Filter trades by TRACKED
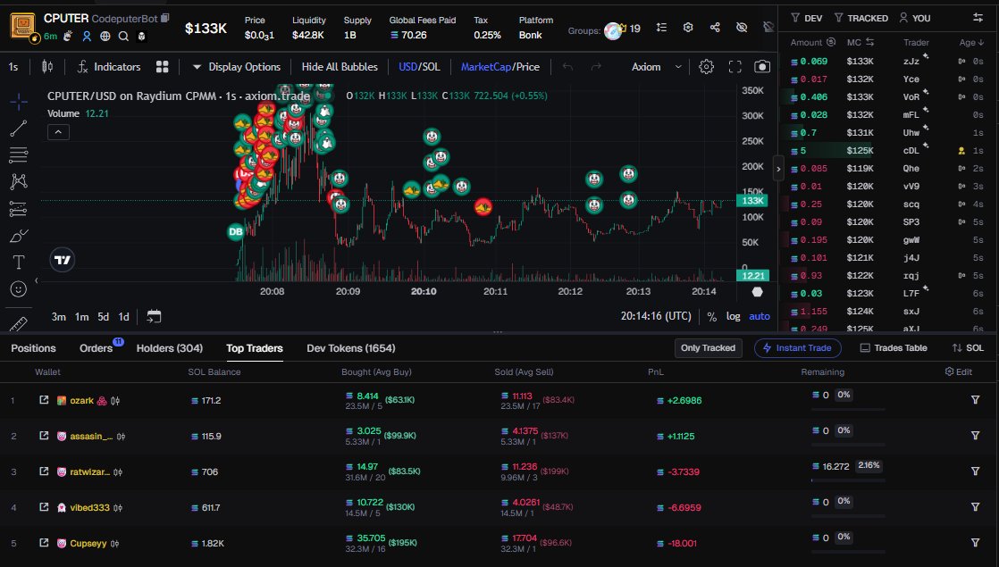Viewport: 999px width, 567px height. point(860,18)
